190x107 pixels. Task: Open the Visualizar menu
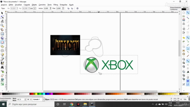(x=18, y=5)
